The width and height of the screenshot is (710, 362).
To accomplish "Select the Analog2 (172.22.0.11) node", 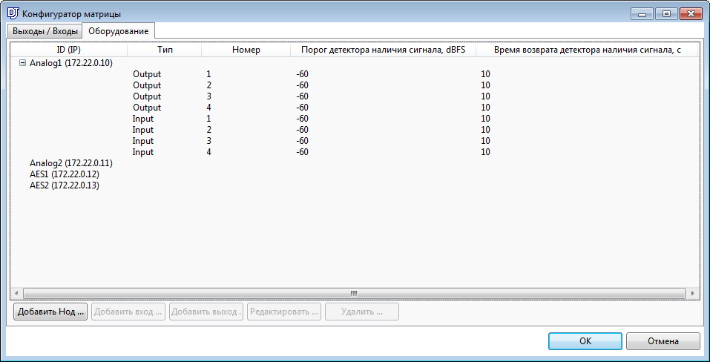I will point(70,163).
